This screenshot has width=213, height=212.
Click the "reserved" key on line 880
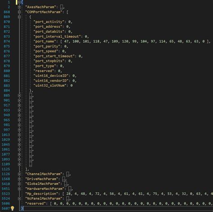pos(44,71)
